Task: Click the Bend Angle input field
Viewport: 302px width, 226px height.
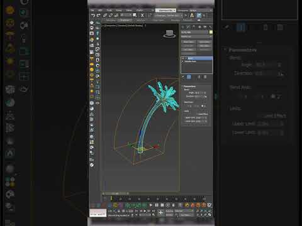Action: (199, 92)
